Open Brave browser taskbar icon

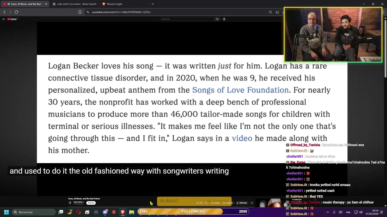tap(122, 212)
